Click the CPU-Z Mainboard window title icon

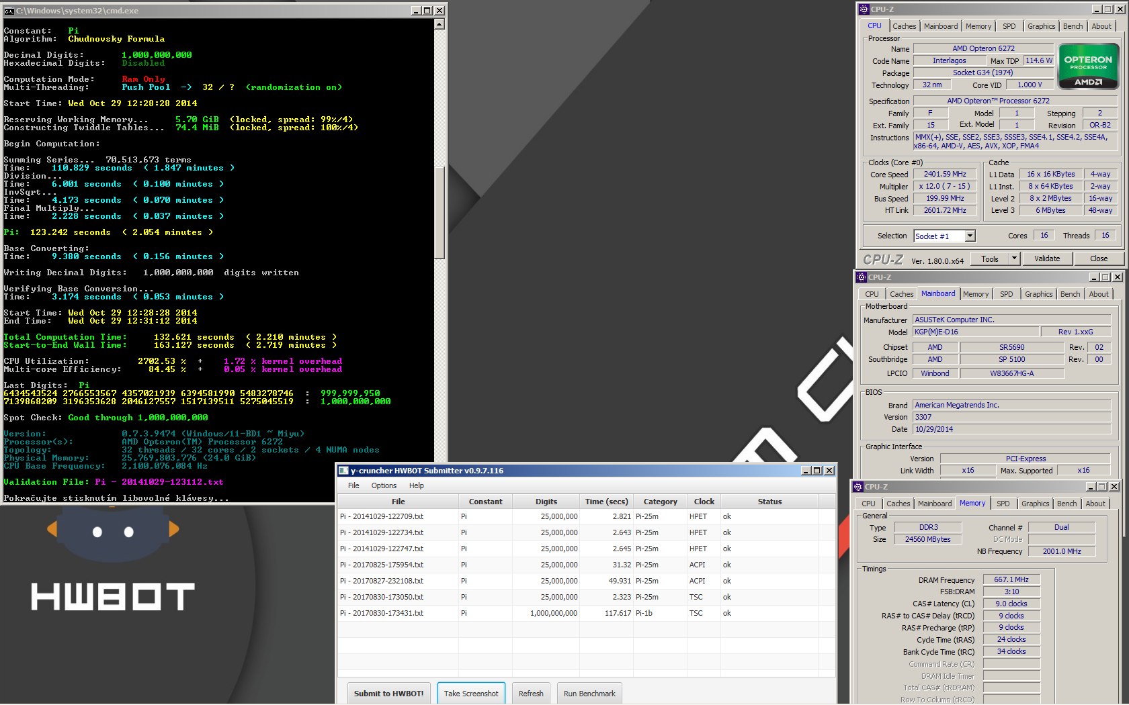coord(861,277)
